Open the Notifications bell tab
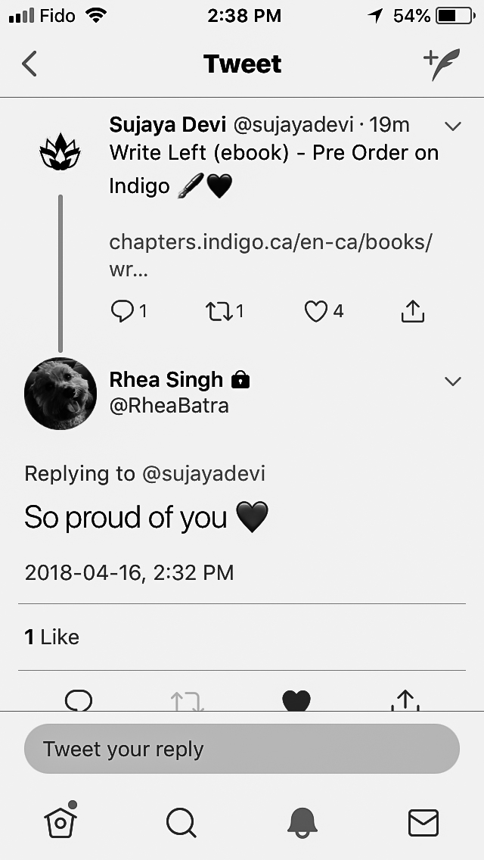 302,822
